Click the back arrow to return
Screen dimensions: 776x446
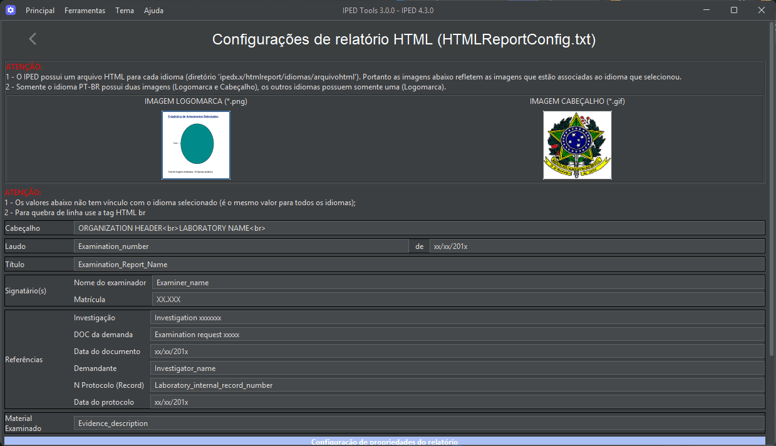[32, 38]
